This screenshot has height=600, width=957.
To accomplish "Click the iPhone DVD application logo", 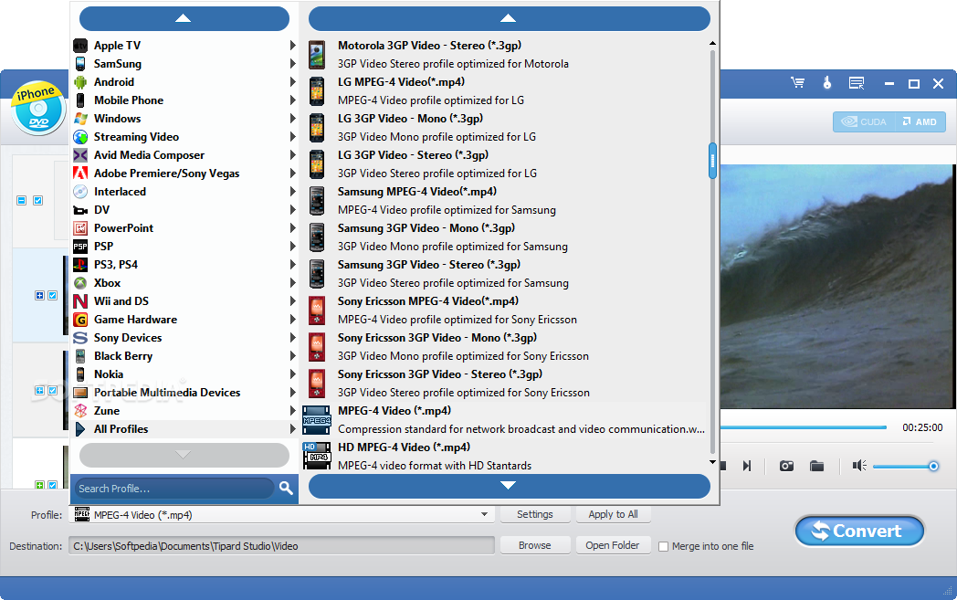I will [x=37, y=108].
